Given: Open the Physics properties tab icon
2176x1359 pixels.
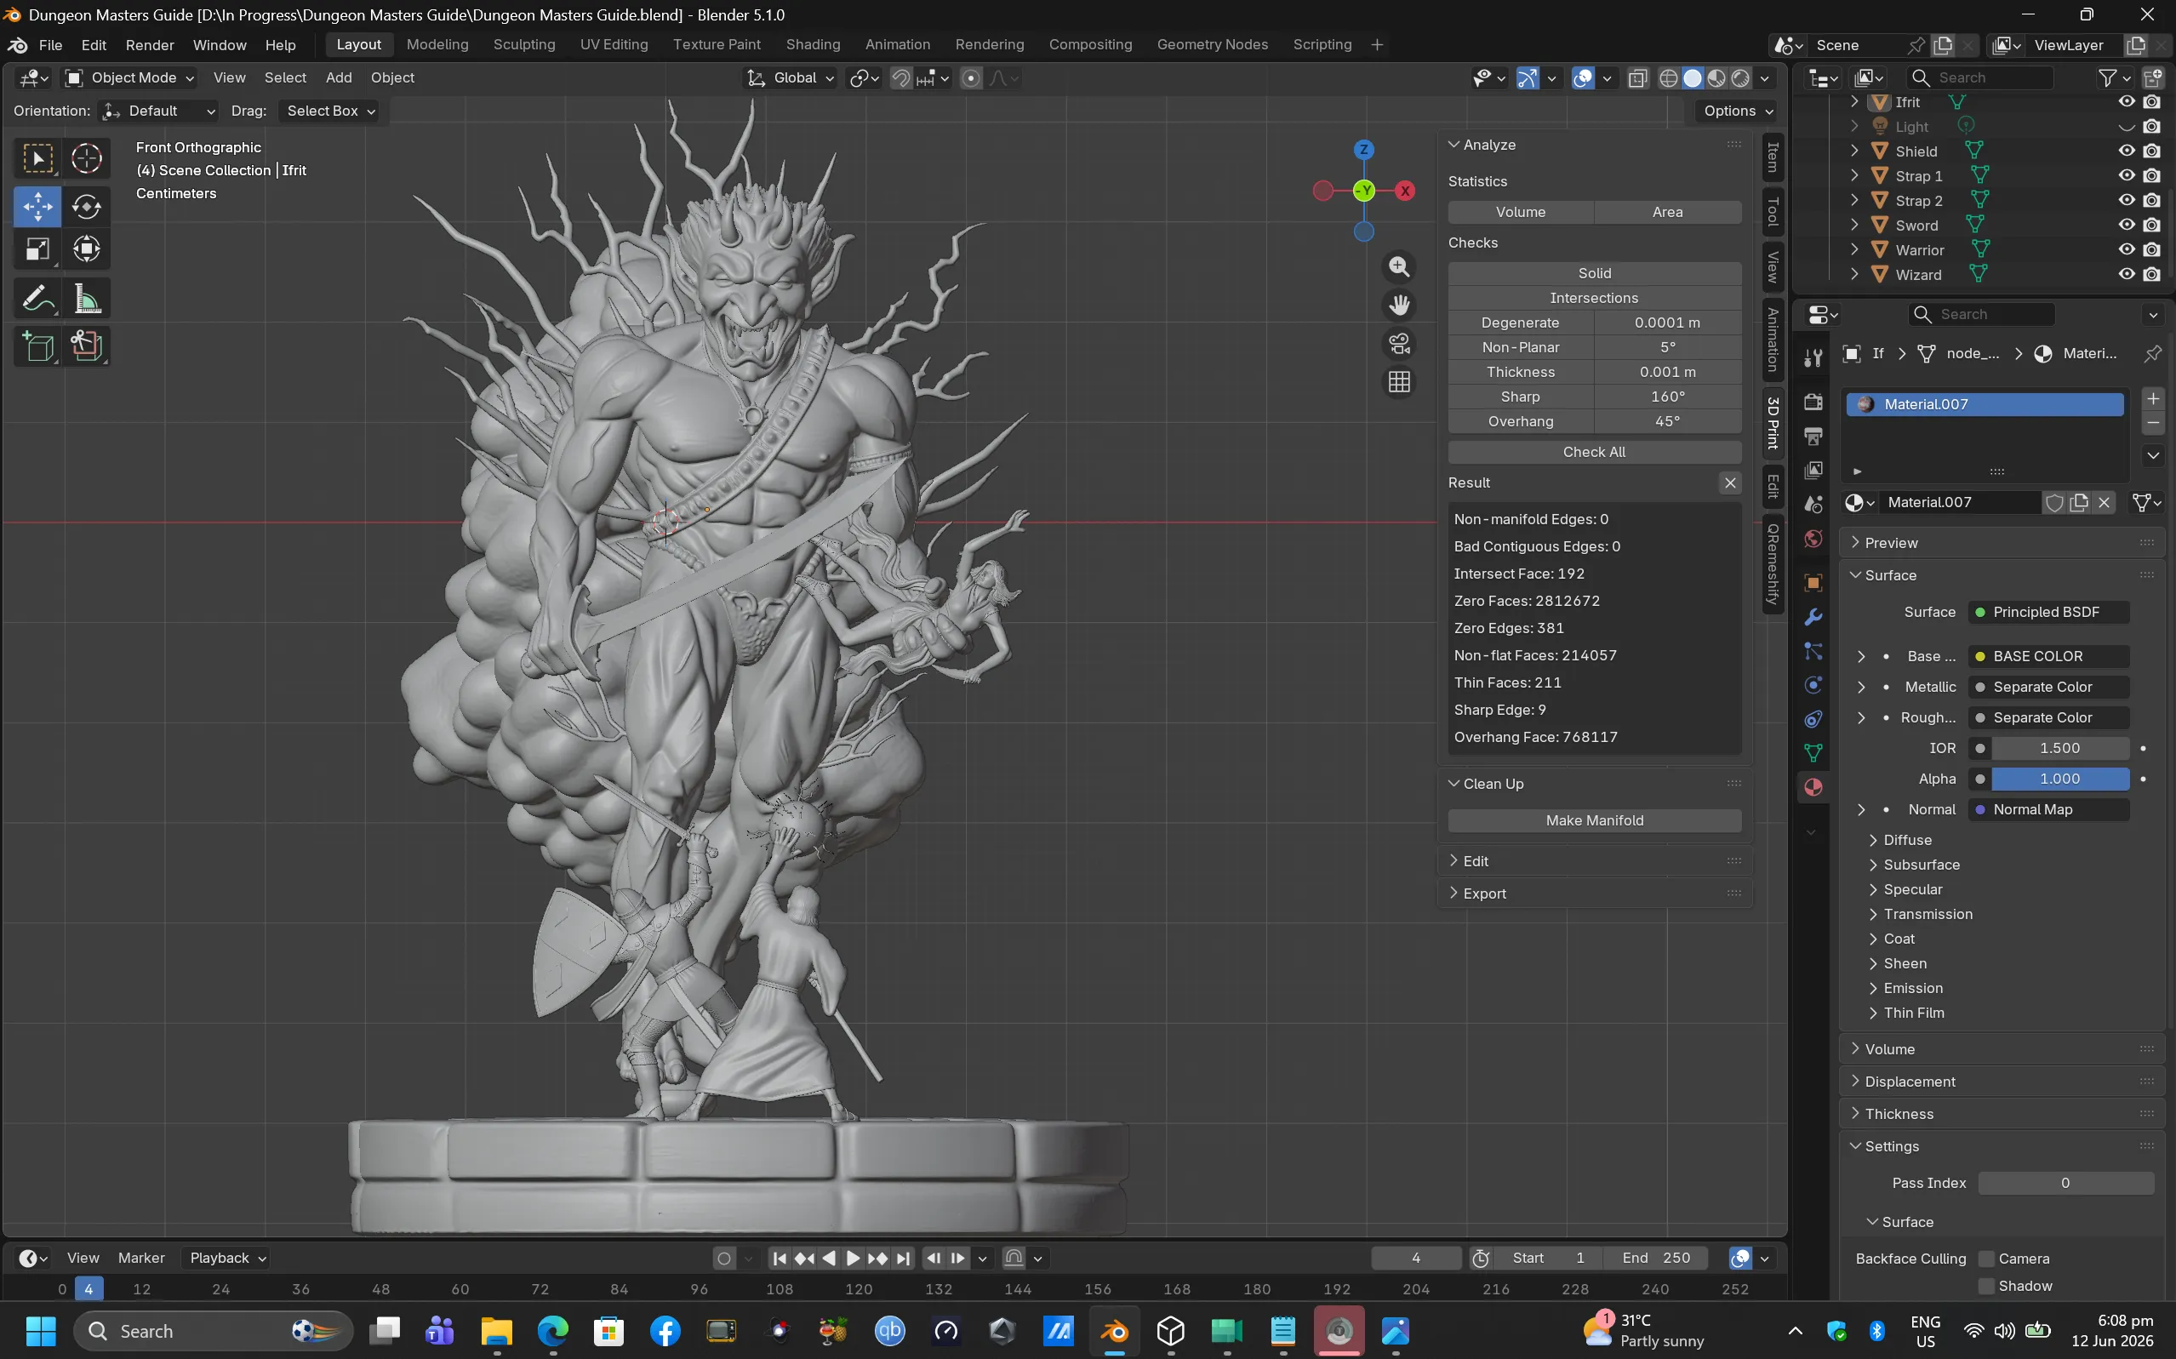Looking at the screenshot, I should (1813, 685).
